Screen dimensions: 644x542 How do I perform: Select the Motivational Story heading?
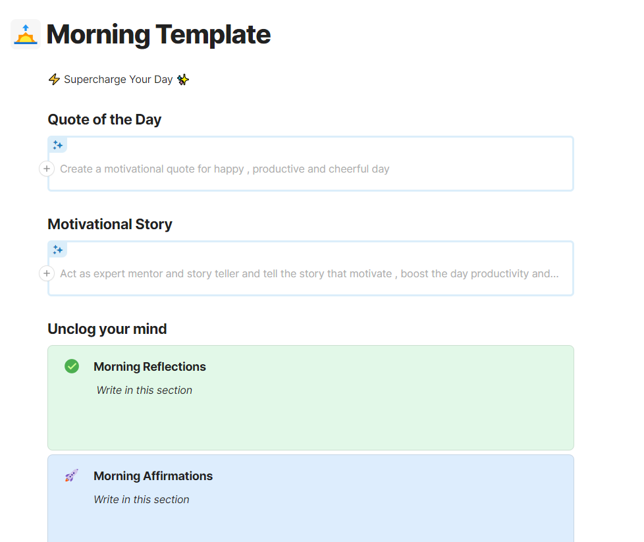click(x=109, y=224)
